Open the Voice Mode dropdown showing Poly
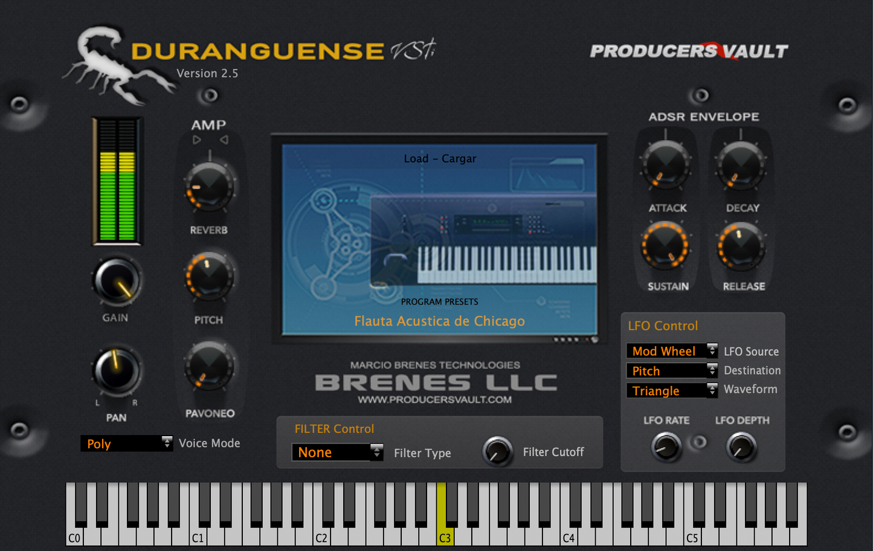 coord(126,444)
